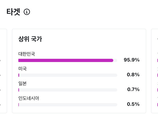Click the 미국 progress bar
This screenshot has width=158, height=120.
click(x=68, y=75)
